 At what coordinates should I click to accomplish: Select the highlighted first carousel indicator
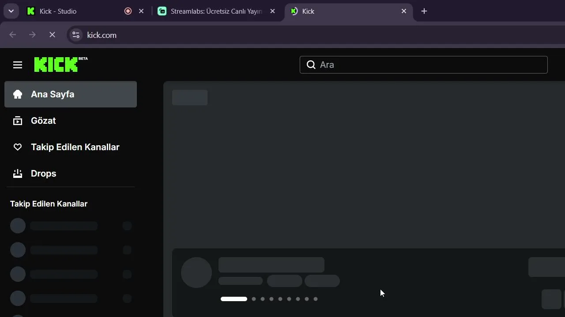234,299
